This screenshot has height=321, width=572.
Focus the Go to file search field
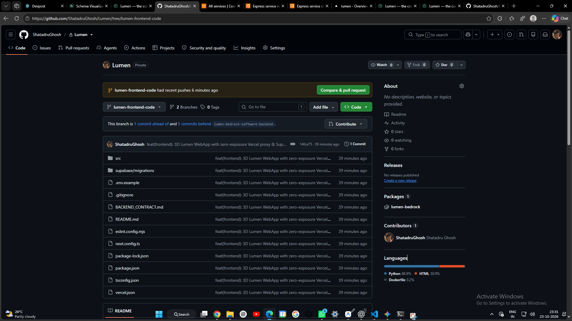(x=273, y=107)
